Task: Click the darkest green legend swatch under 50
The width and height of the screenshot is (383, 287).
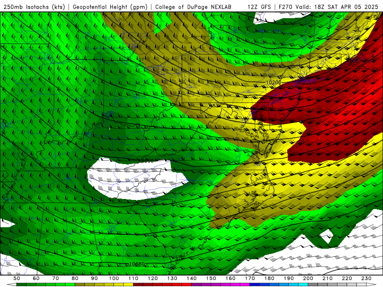Action: coord(22,285)
